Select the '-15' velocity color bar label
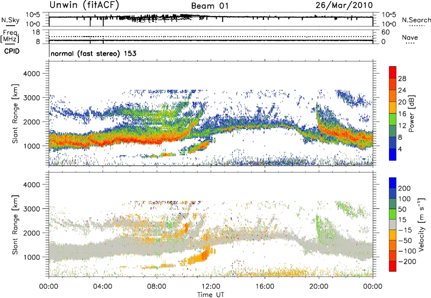 (x=405, y=230)
